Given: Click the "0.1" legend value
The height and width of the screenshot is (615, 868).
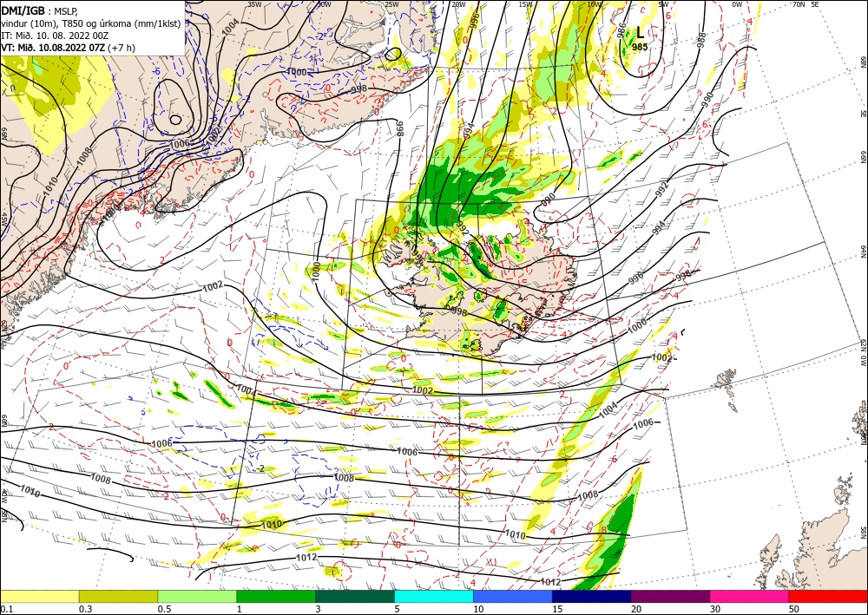Looking at the screenshot, I should coord(5,608).
